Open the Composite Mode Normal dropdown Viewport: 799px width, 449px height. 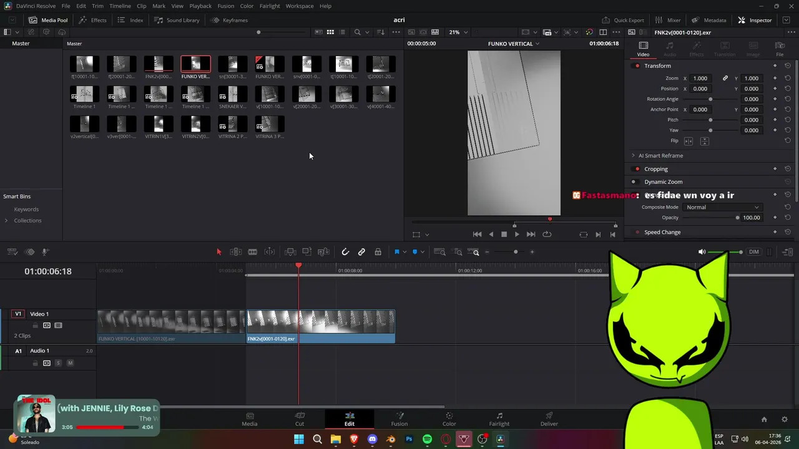[x=722, y=207]
